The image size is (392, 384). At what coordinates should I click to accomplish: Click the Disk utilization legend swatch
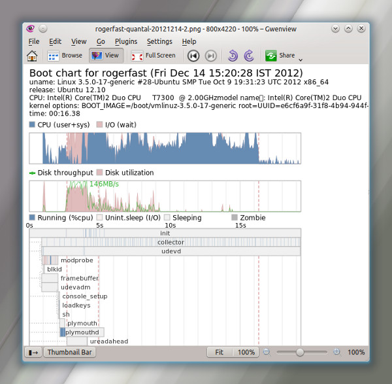click(x=99, y=173)
